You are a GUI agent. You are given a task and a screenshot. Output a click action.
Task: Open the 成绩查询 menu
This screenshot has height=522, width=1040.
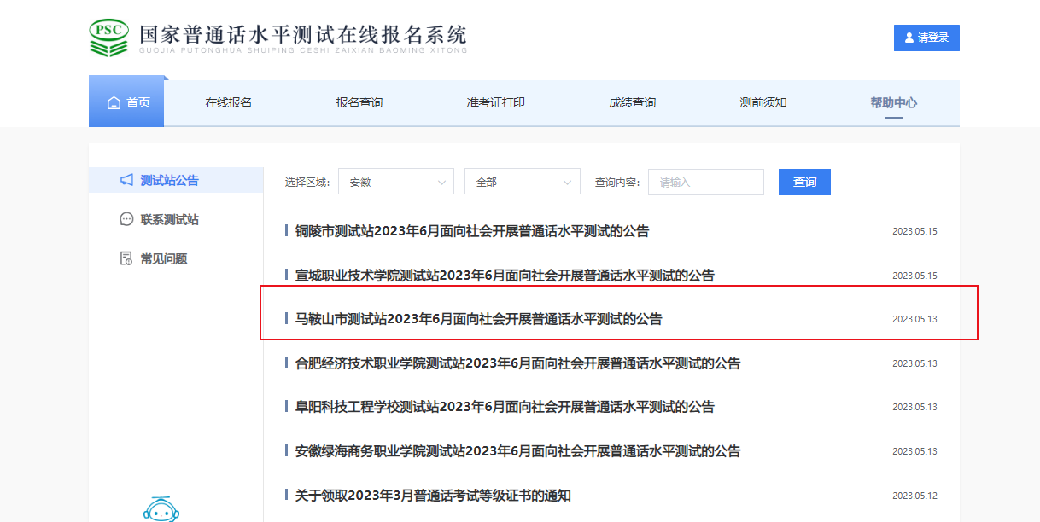[632, 102]
